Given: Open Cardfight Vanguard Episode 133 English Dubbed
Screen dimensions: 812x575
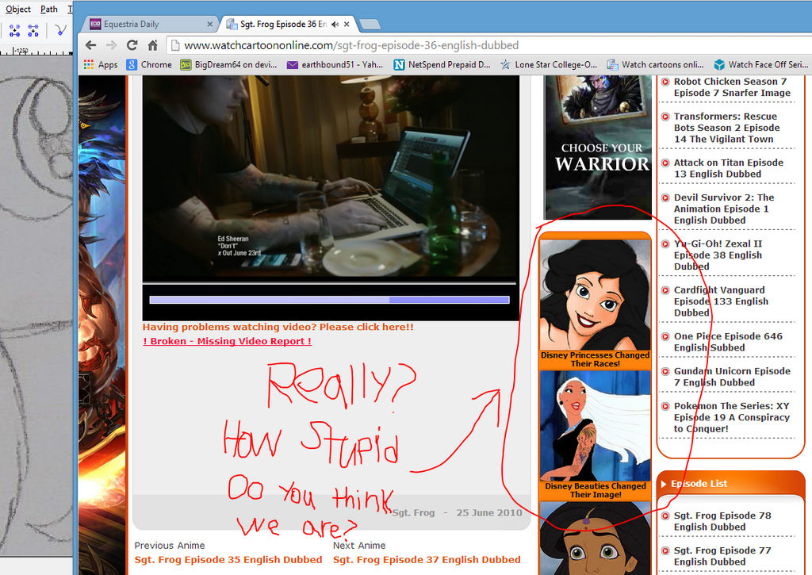Looking at the screenshot, I should tap(721, 301).
